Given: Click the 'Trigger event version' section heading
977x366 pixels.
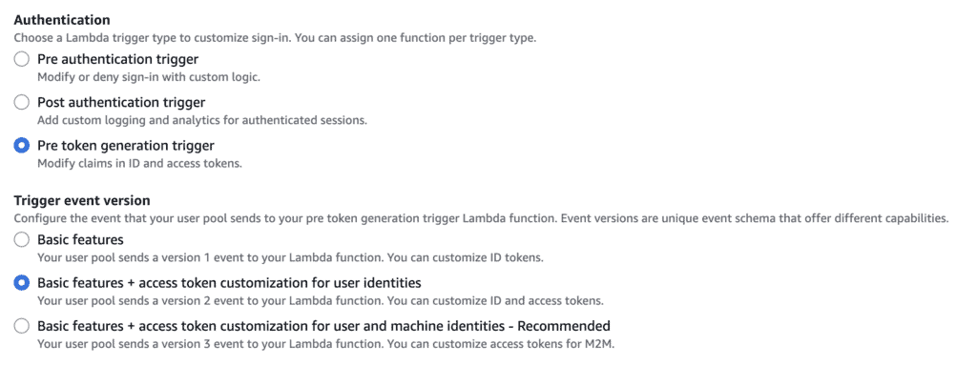Looking at the screenshot, I should coord(82,200).
